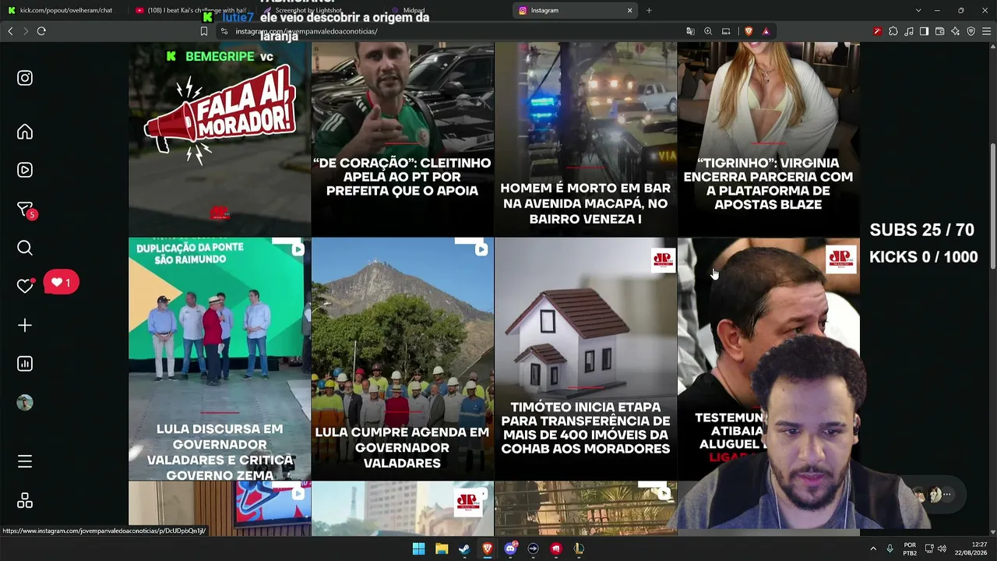
Task: Open the notifications heart icon in sidebar
Action: coord(25,286)
